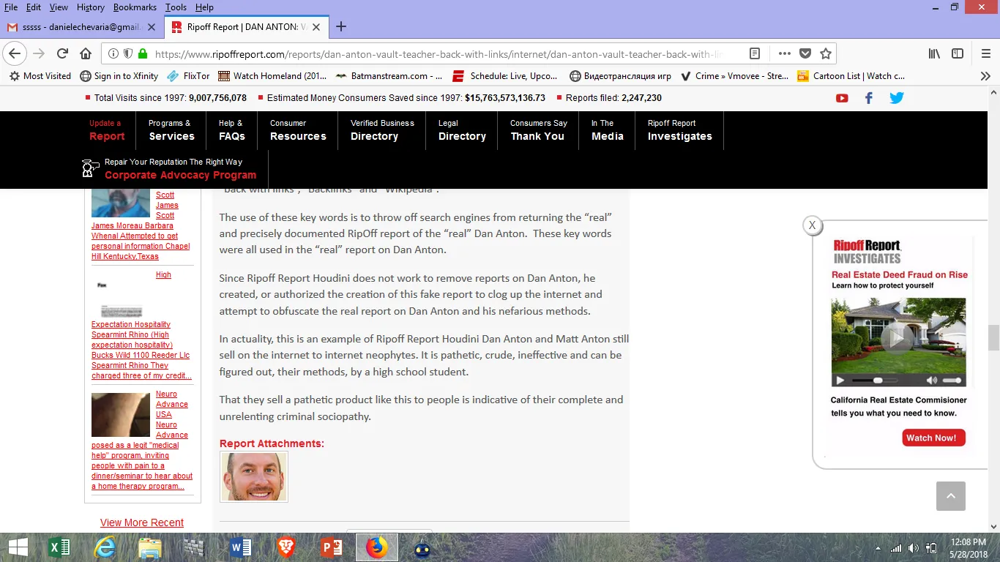This screenshot has height=562, width=1000.
Task: Save page to Pocket
Action: 805,53
